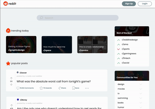The width and height of the screenshot is (155, 109).
Task: Expand the tv community chevron
Action: click(141, 94)
